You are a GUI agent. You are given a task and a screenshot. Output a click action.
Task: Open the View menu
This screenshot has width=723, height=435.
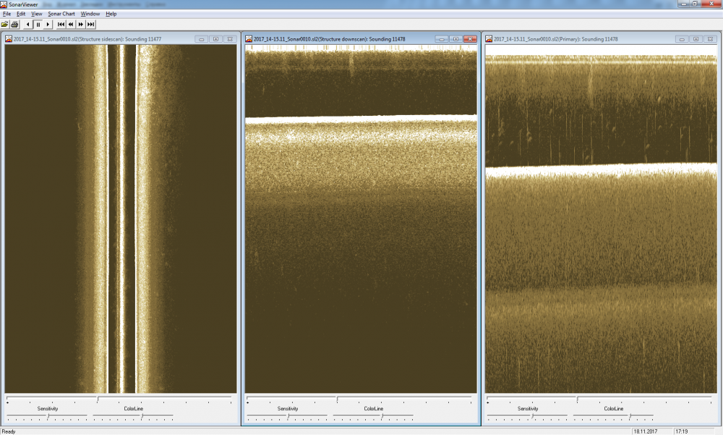tap(36, 14)
